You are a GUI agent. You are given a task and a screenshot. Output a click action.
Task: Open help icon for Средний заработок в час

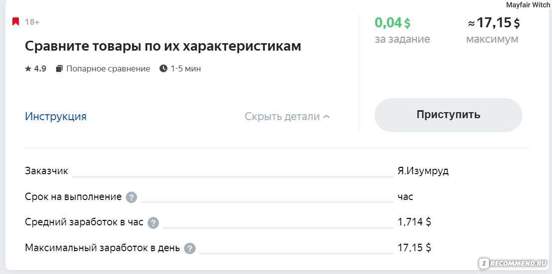[153, 223]
